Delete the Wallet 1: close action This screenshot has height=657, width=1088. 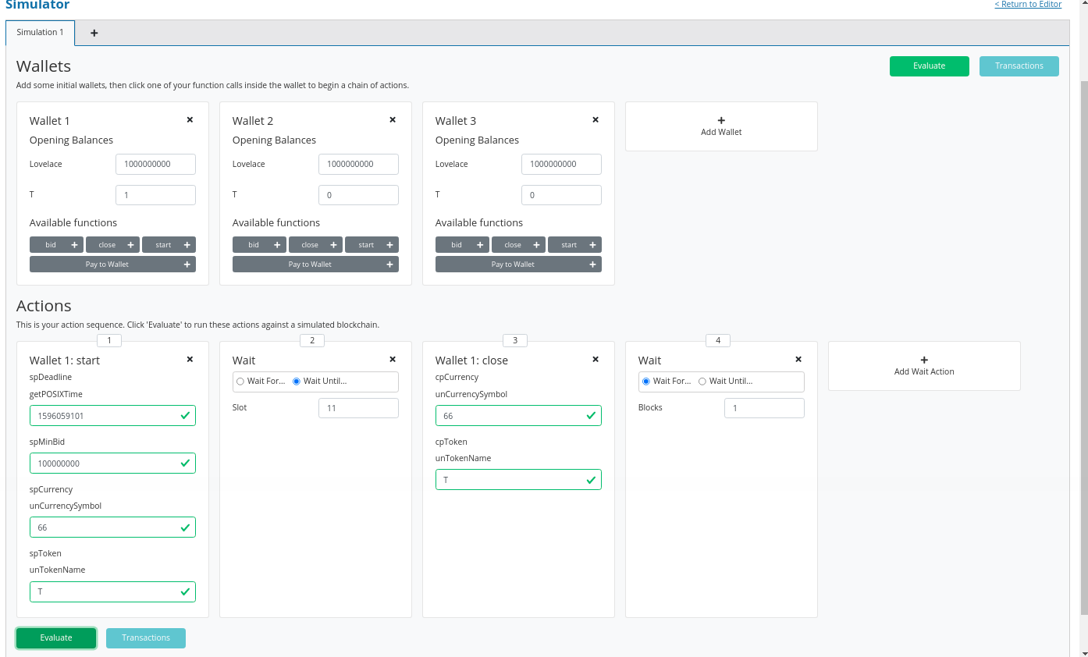pyautogui.click(x=596, y=360)
